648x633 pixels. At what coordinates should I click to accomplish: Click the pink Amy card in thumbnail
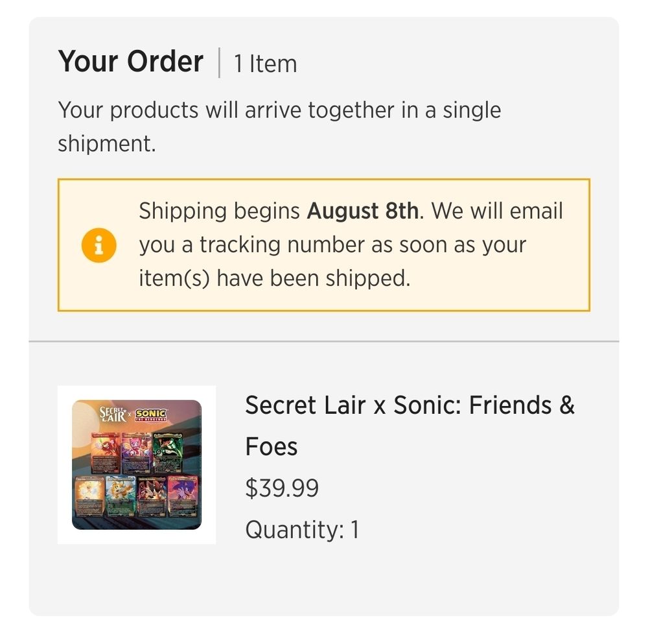(137, 452)
